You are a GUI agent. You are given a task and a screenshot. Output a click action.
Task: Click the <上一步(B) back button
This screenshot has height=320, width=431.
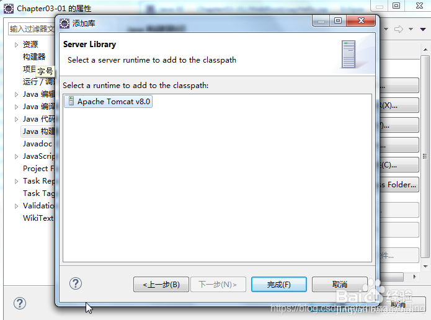click(x=161, y=284)
